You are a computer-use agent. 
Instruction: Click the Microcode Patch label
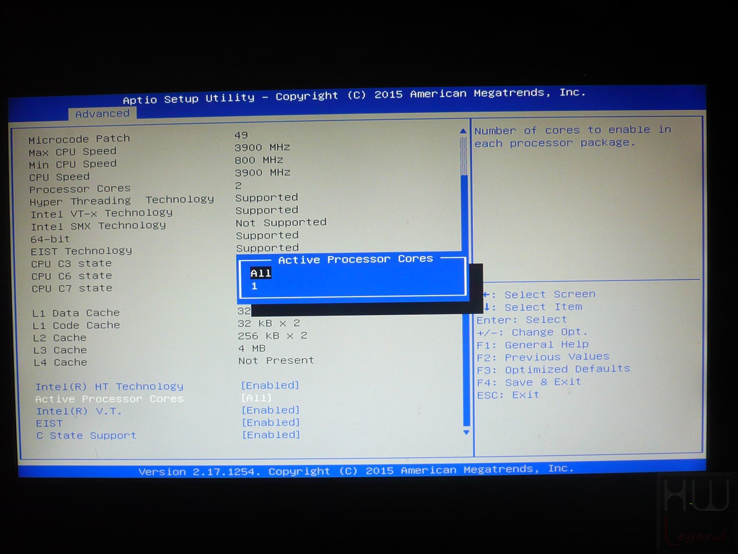point(79,139)
